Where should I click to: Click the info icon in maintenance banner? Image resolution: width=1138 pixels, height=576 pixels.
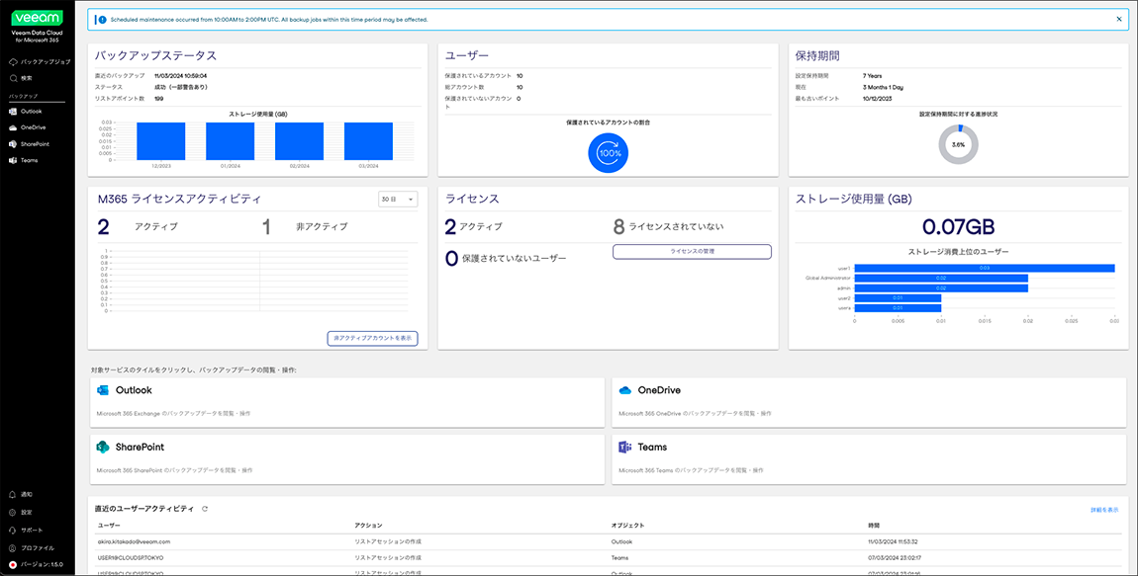tap(102, 20)
